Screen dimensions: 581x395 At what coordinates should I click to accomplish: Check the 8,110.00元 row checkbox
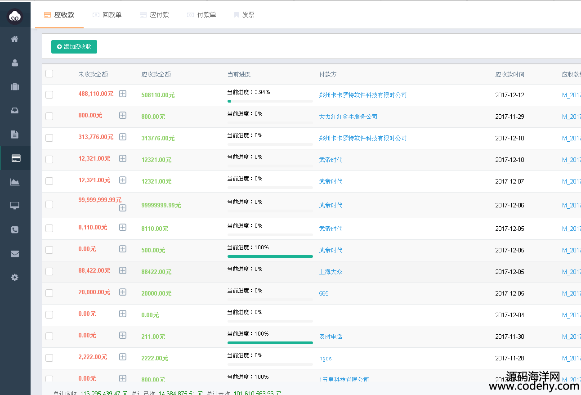point(49,228)
